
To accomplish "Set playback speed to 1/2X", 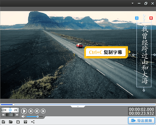I will 4,110.
